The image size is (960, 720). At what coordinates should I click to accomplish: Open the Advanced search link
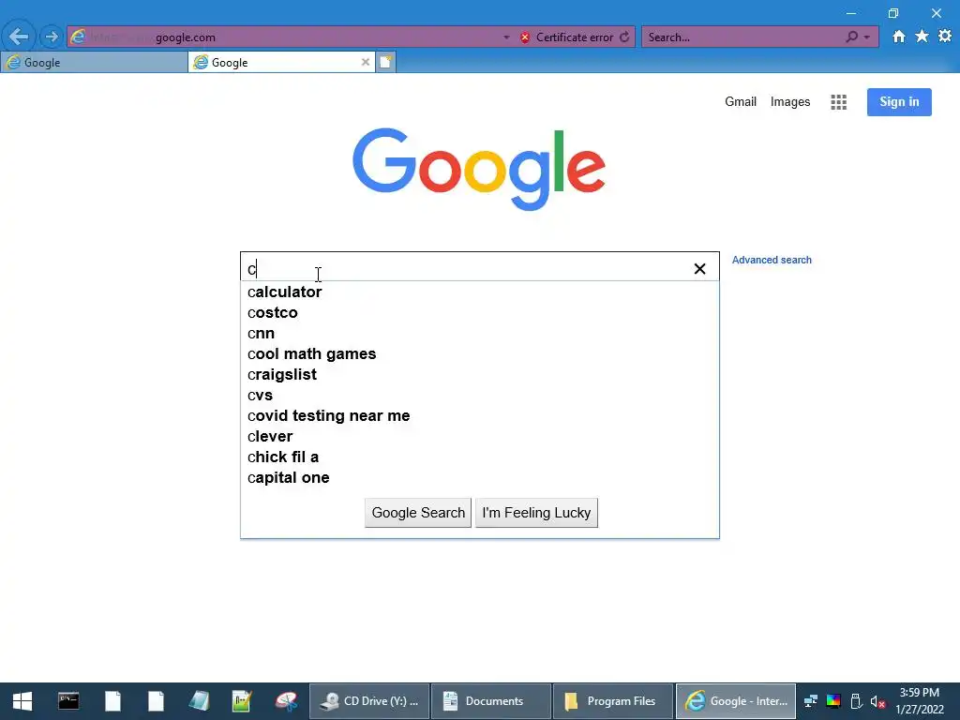[772, 260]
